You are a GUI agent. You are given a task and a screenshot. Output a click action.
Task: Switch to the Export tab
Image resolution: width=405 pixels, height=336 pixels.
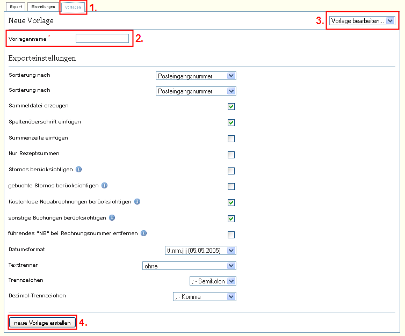[16, 7]
